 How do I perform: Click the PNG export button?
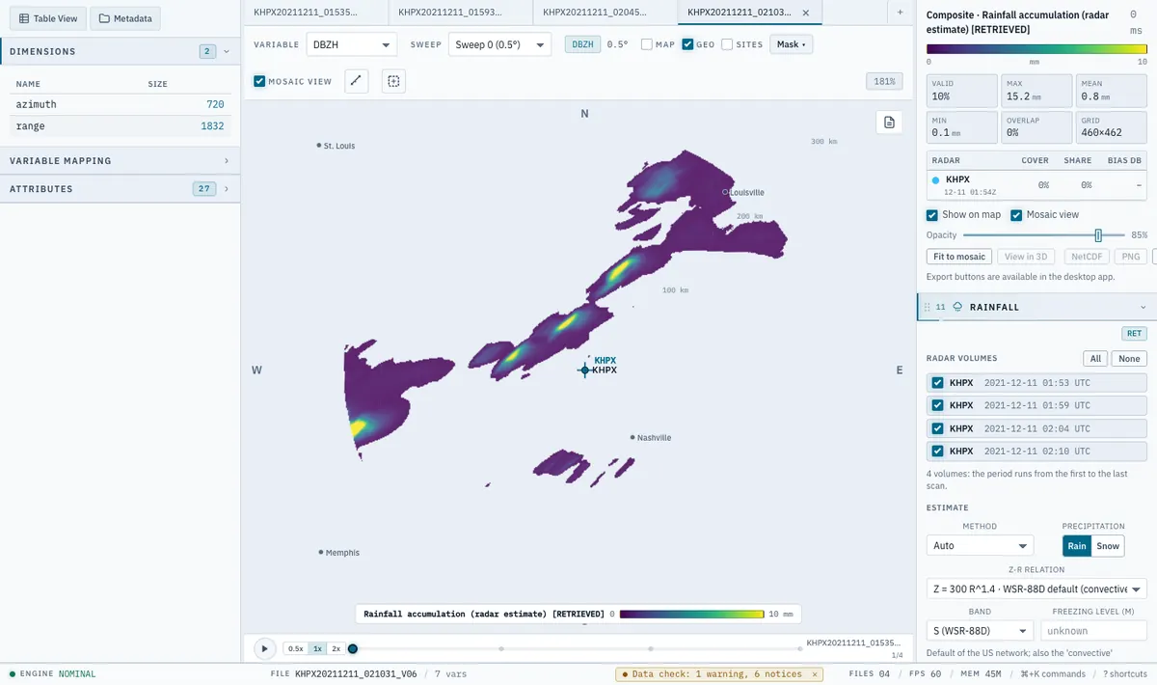1131,257
